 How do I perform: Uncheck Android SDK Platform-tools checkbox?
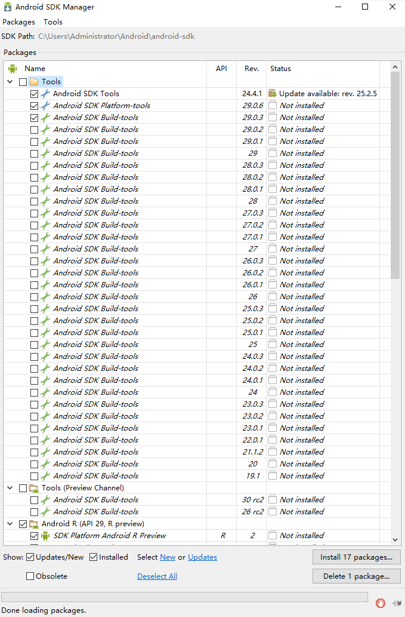(34, 106)
